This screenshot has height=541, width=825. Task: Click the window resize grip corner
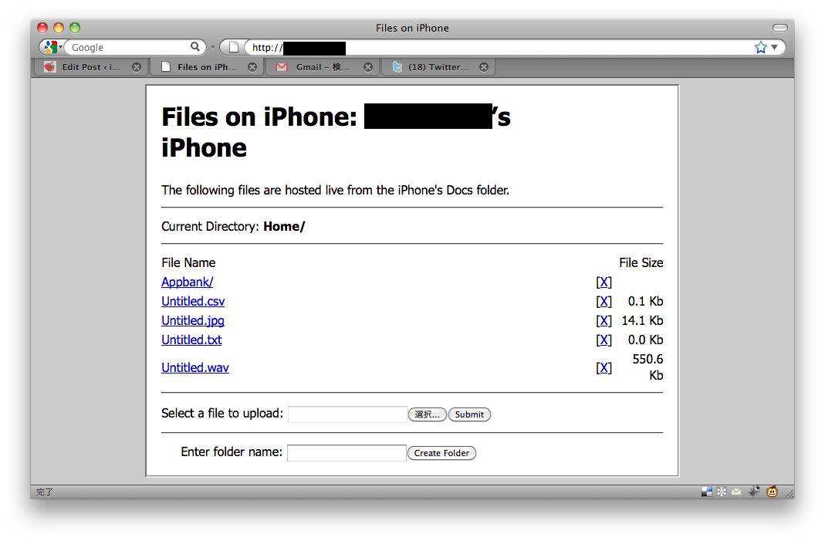[789, 493]
